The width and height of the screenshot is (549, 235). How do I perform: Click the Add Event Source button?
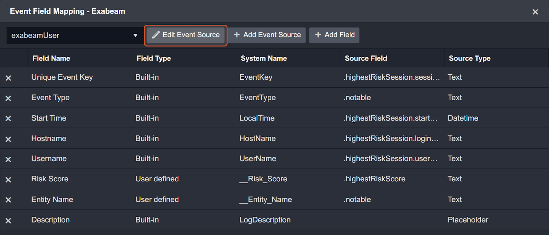coord(267,35)
